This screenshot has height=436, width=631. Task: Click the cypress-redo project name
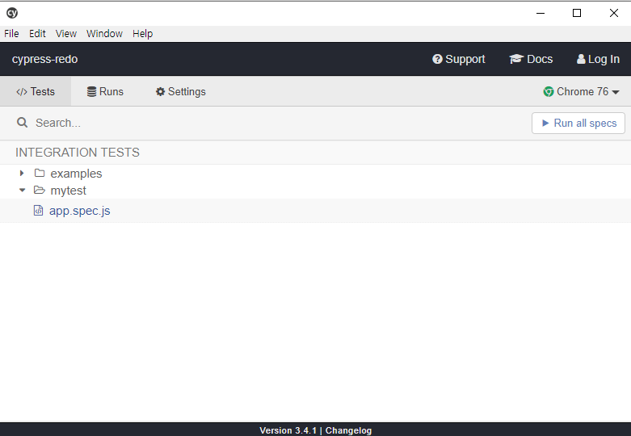(44, 59)
